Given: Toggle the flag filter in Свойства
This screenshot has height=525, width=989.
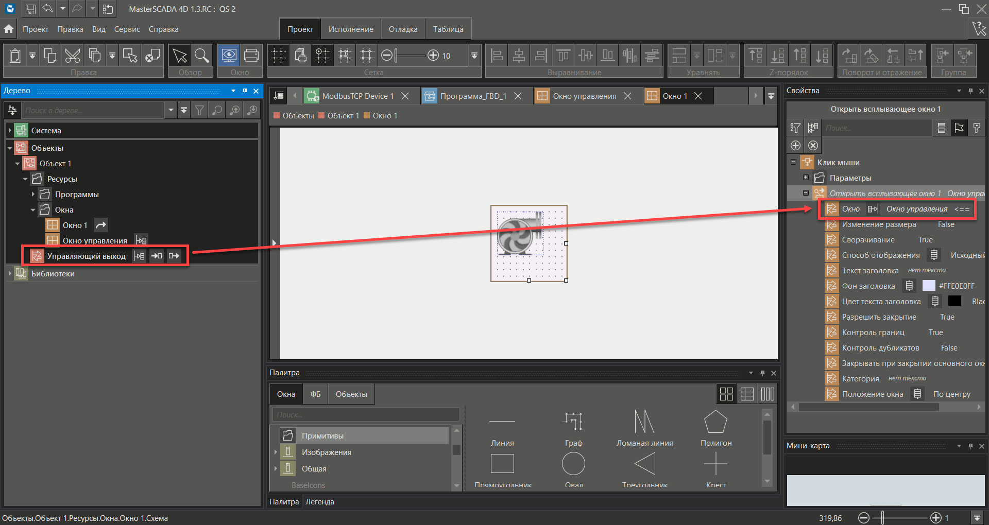Looking at the screenshot, I should pos(959,128).
